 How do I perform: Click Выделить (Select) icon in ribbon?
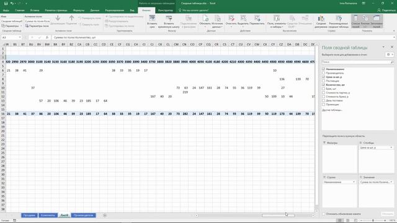click(243, 19)
